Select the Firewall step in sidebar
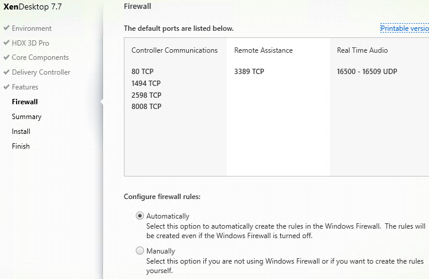The image size is (429, 279). tap(25, 102)
